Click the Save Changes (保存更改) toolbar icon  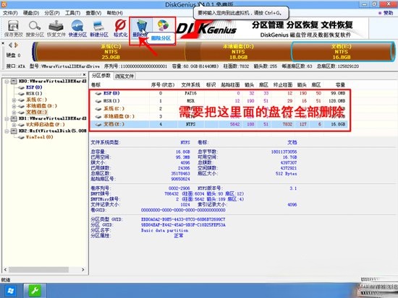pos(13,28)
